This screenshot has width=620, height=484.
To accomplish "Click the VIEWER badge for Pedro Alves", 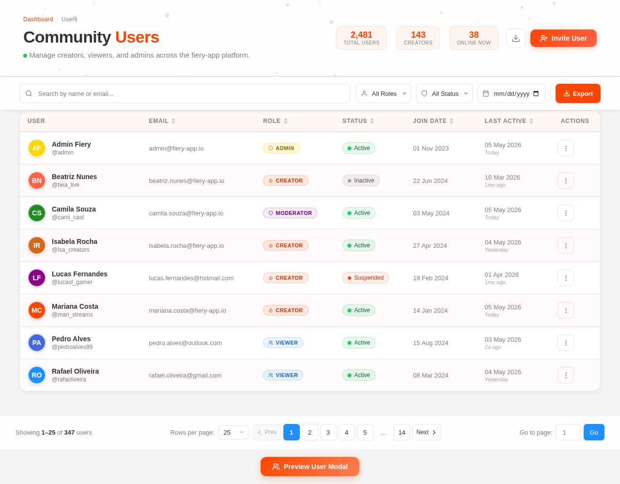I will [283, 343].
